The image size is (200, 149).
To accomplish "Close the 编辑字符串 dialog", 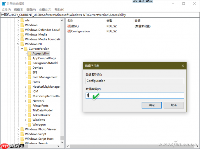I will point(183,65).
